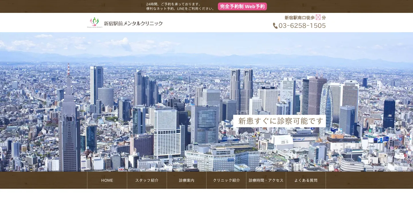Click the phone receiver icon
413x206 pixels.
275,26
